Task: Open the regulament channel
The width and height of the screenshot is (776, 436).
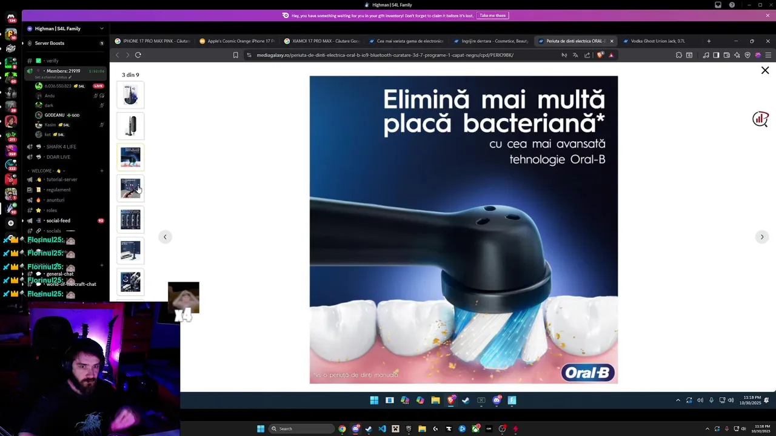Action: (x=65, y=190)
